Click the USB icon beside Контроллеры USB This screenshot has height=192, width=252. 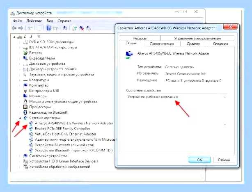tap(25, 91)
